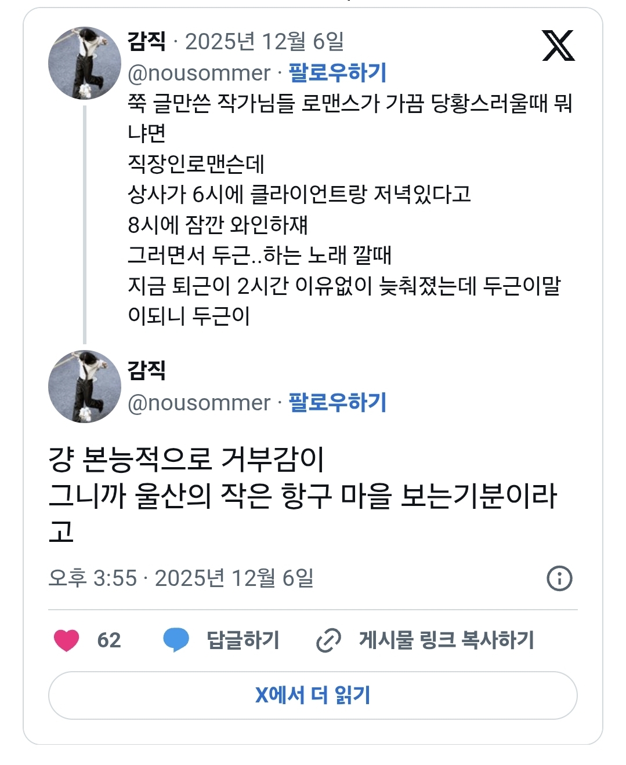
Task: Open the profile picture of the reply tweet
Action: [x=85, y=387]
